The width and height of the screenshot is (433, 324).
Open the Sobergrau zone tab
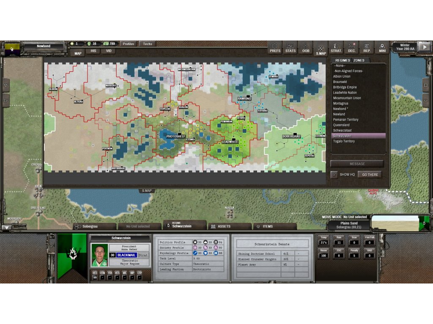pyautogui.click(x=94, y=227)
